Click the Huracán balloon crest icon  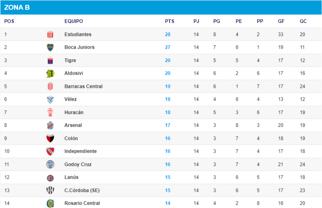pyautogui.click(x=50, y=112)
